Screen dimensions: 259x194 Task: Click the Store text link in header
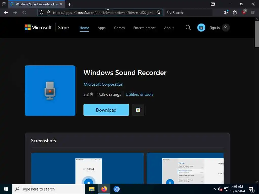click(63, 28)
